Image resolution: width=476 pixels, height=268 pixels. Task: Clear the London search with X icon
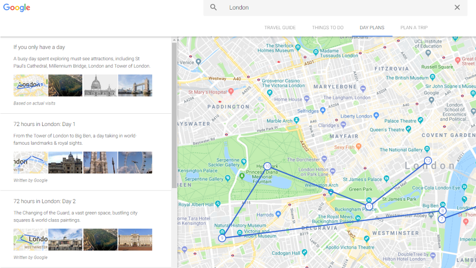pos(457,7)
